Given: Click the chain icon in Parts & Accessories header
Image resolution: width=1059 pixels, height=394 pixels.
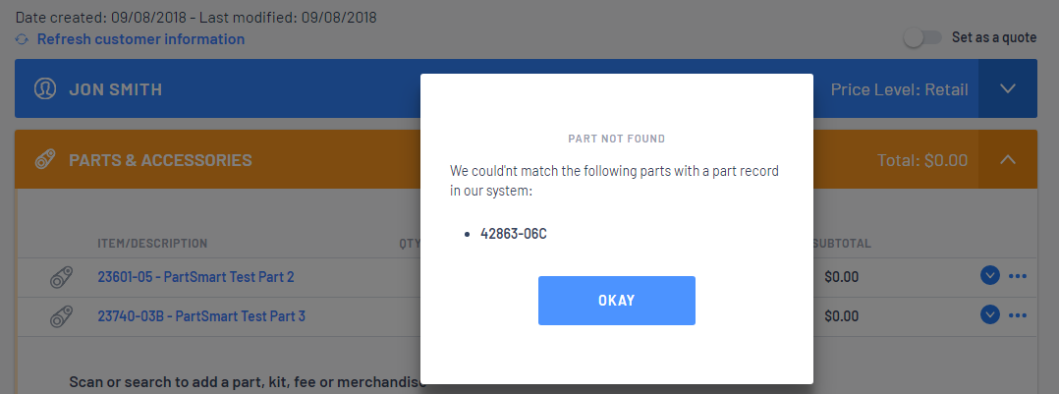Looking at the screenshot, I should point(45,160).
